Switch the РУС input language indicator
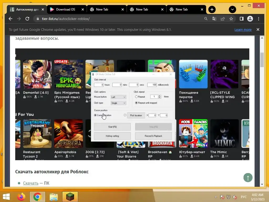This screenshot has height=202, width=269. (x=244, y=197)
